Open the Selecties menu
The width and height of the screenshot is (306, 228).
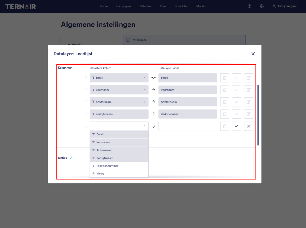146,6
